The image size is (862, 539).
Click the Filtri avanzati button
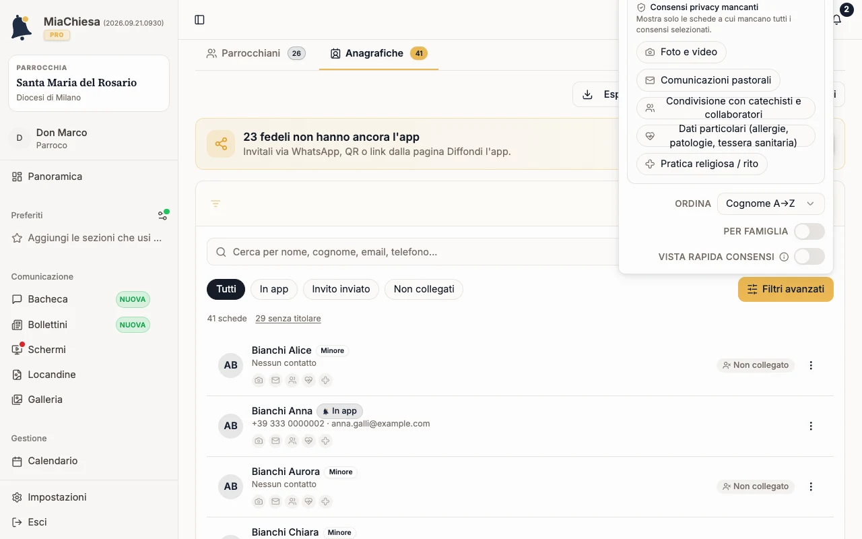(x=786, y=289)
